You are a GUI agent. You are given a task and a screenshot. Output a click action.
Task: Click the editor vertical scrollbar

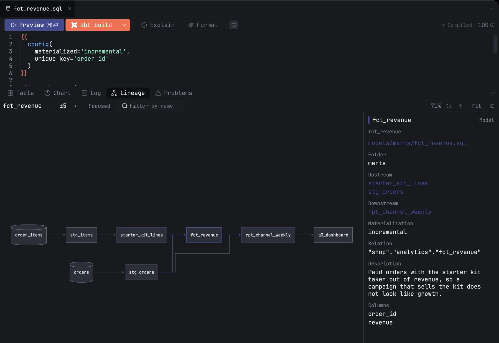tap(495, 44)
